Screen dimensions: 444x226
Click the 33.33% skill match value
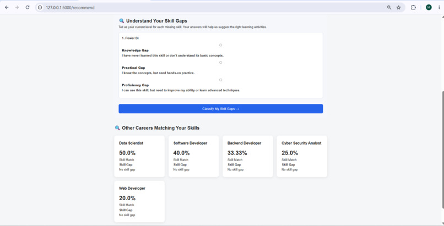(237, 153)
